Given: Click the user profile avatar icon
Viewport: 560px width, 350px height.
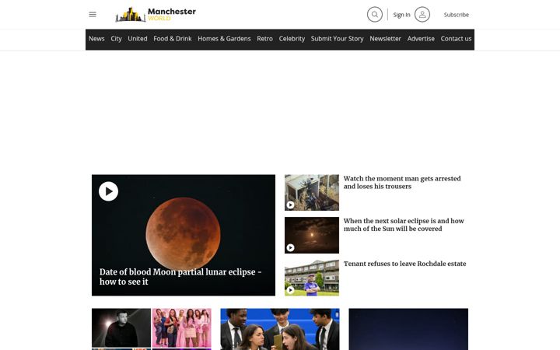Looking at the screenshot, I should 422,15.
